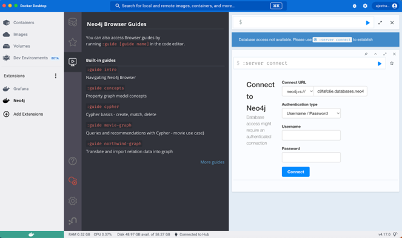Open the ajeetra account menu

pos(386,6)
